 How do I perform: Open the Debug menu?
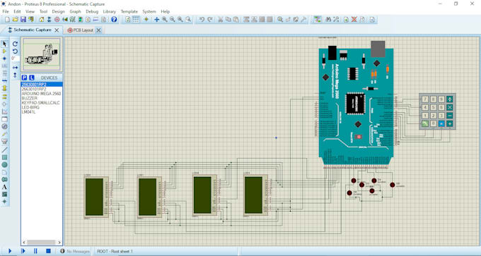click(x=92, y=11)
